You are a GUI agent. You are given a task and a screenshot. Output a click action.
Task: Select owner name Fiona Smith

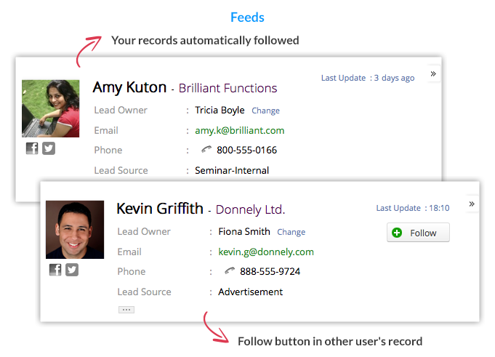click(244, 232)
